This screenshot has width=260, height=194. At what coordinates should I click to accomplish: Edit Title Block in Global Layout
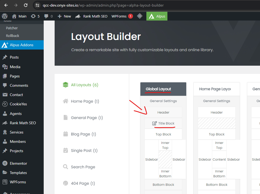(x=163, y=123)
